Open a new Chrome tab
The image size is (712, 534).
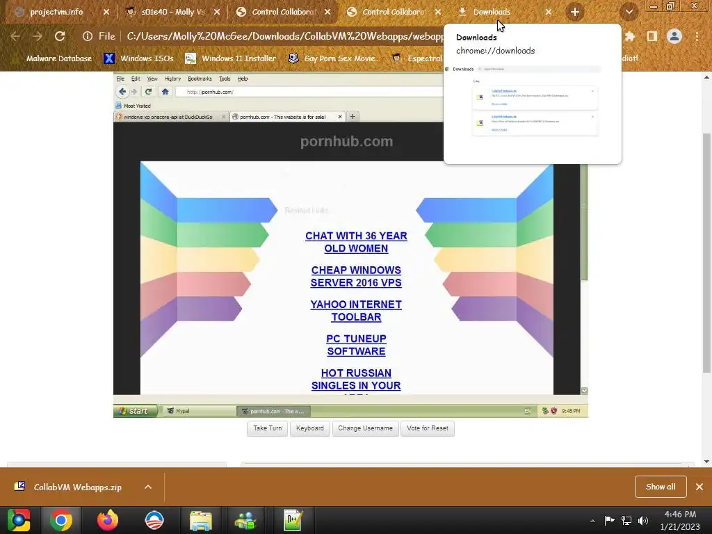(x=575, y=12)
